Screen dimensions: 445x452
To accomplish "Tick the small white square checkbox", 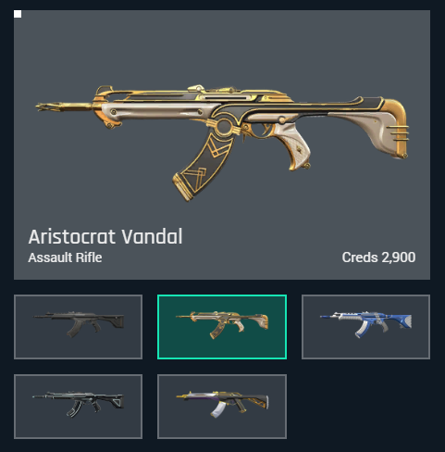I will (x=18, y=14).
